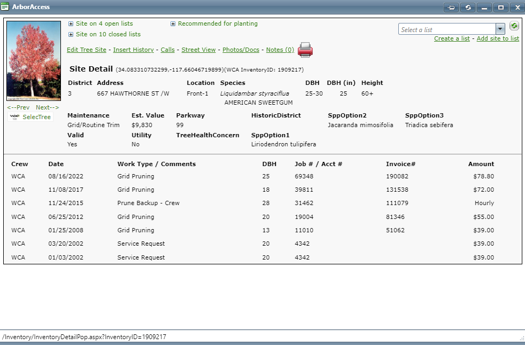Image resolution: width=525 pixels, height=345 pixels.
Task: Click the WCA logo beside SelecTree
Action: (x=15, y=117)
